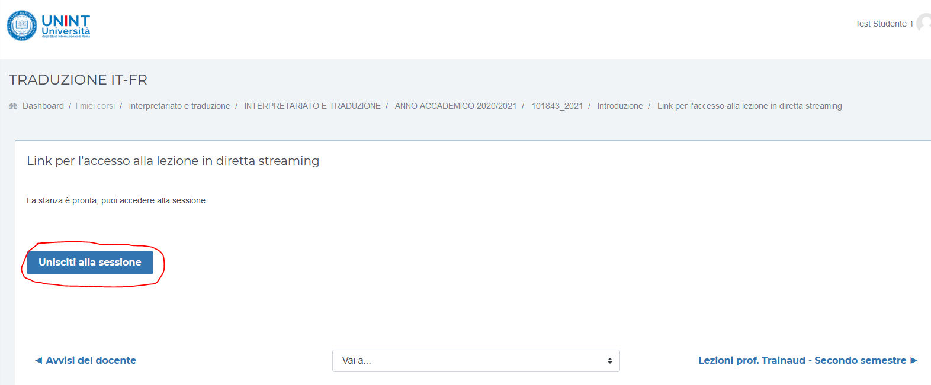
Task: Click the TRADUZIONE IT-FR course title
Action: tap(78, 80)
